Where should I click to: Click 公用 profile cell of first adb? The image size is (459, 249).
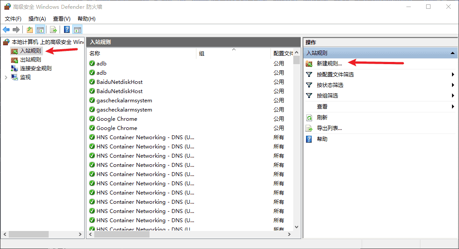click(279, 63)
